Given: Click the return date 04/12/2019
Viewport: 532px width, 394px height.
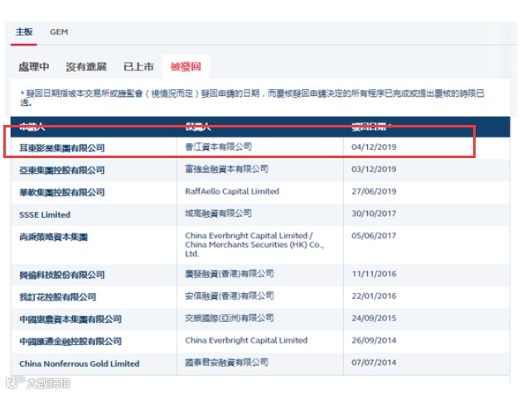Looking at the screenshot, I should 374,147.
